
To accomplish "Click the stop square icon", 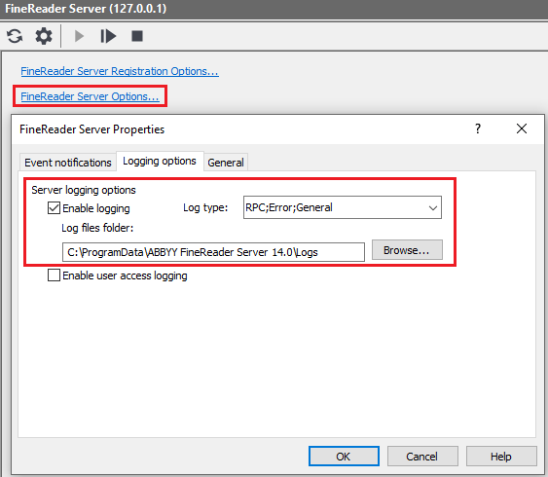I will [137, 36].
